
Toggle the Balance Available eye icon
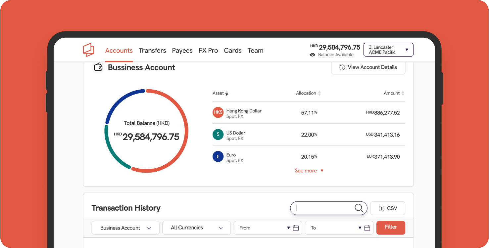312,55
